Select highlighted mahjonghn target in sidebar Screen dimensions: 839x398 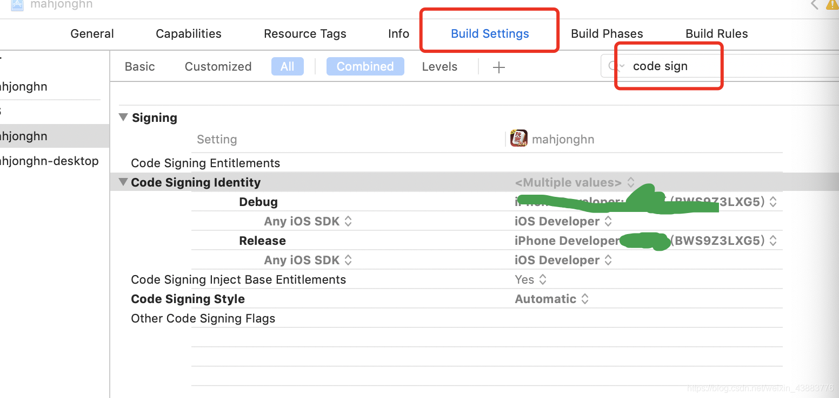click(55, 136)
